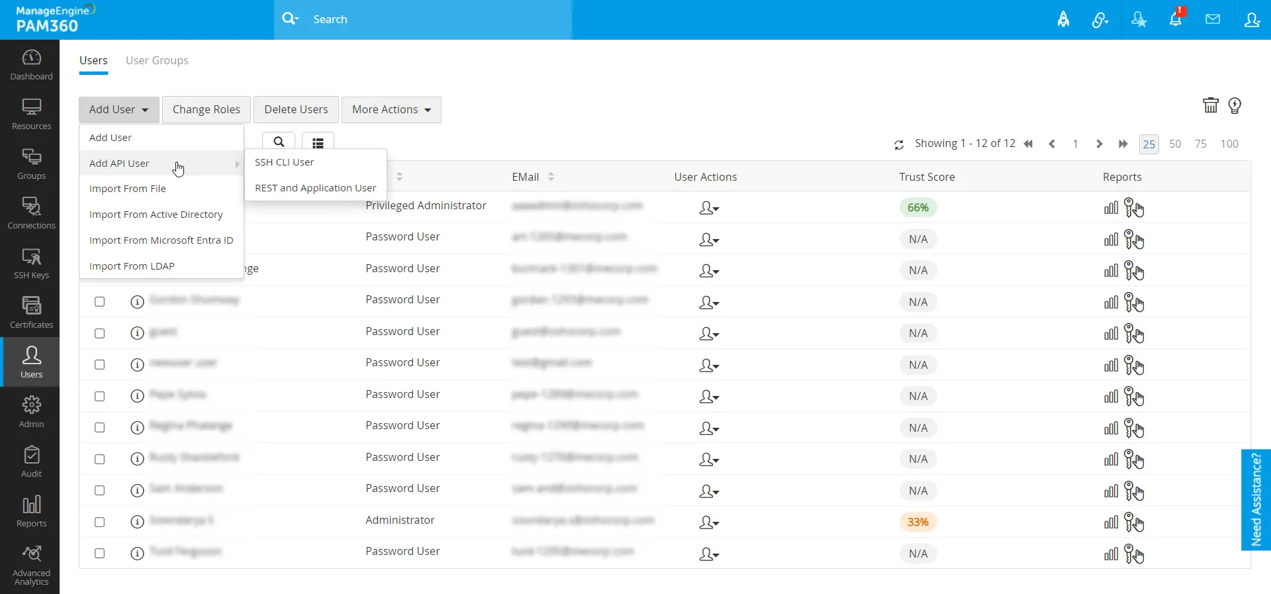Check the checkbox in the last user row
This screenshot has height=594, width=1271.
[x=99, y=553]
